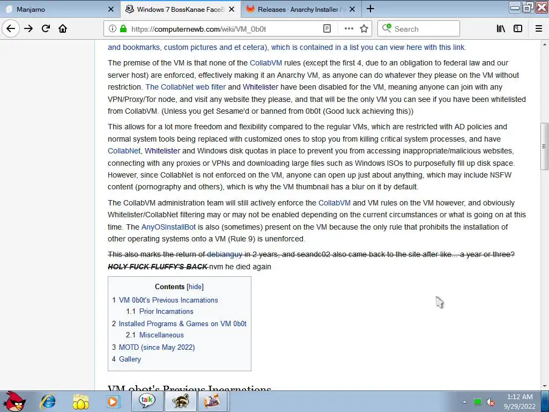
Task: Open the raccoon taskbar application
Action: [180, 401]
